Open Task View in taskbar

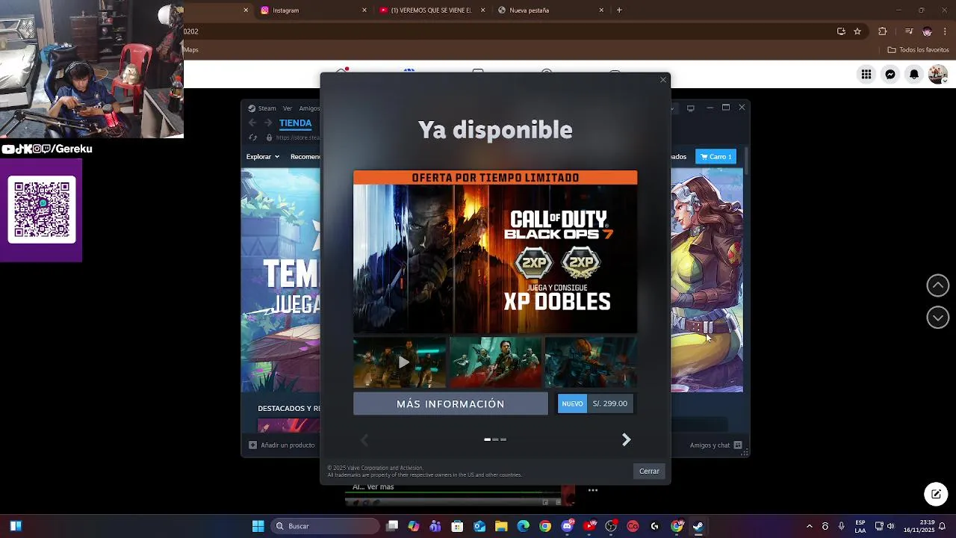(x=392, y=526)
